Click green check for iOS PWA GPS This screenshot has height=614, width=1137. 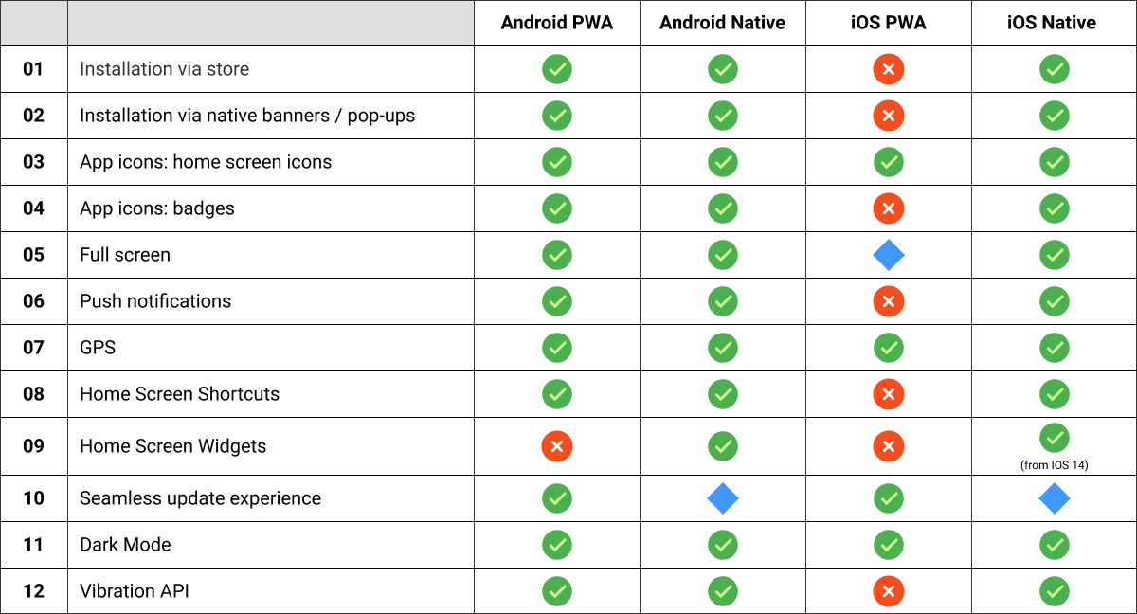[889, 348]
